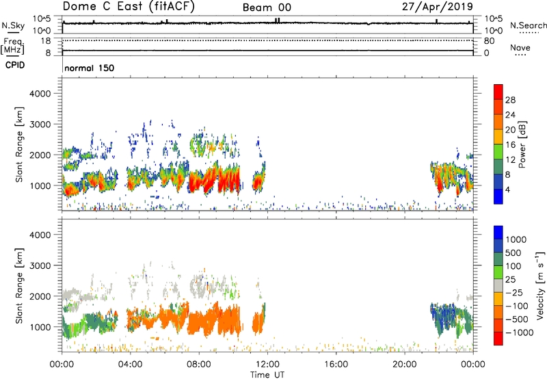Click the '4000' label on the power panel
The image size is (547, 379).
click(x=40, y=94)
